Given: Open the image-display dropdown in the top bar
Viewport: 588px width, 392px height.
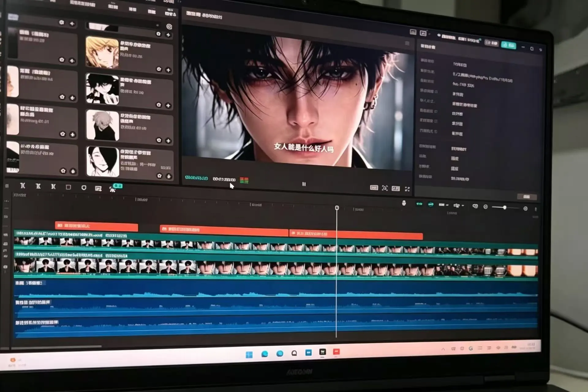Looking at the screenshot, I should click(x=424, y=33).
